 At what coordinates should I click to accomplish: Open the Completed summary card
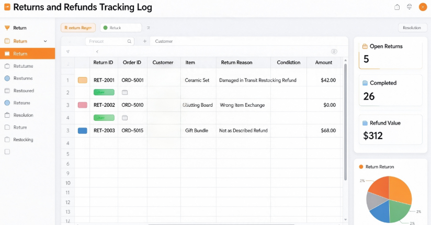point(390,90)
